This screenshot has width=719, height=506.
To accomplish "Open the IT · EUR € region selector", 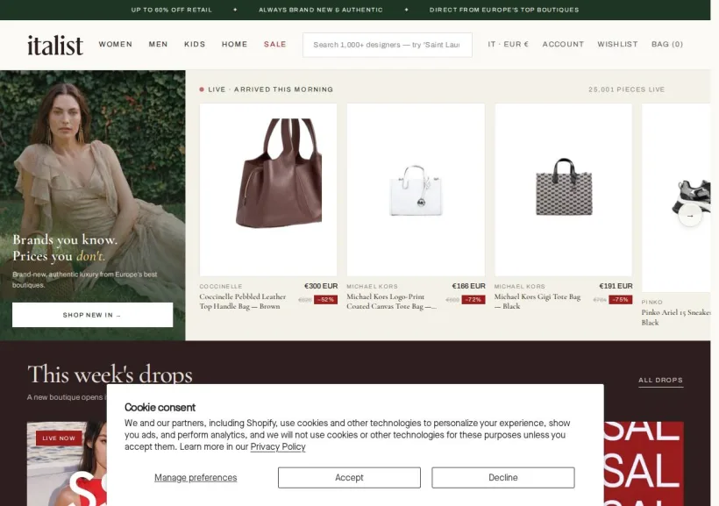I will tap(508, 45).
